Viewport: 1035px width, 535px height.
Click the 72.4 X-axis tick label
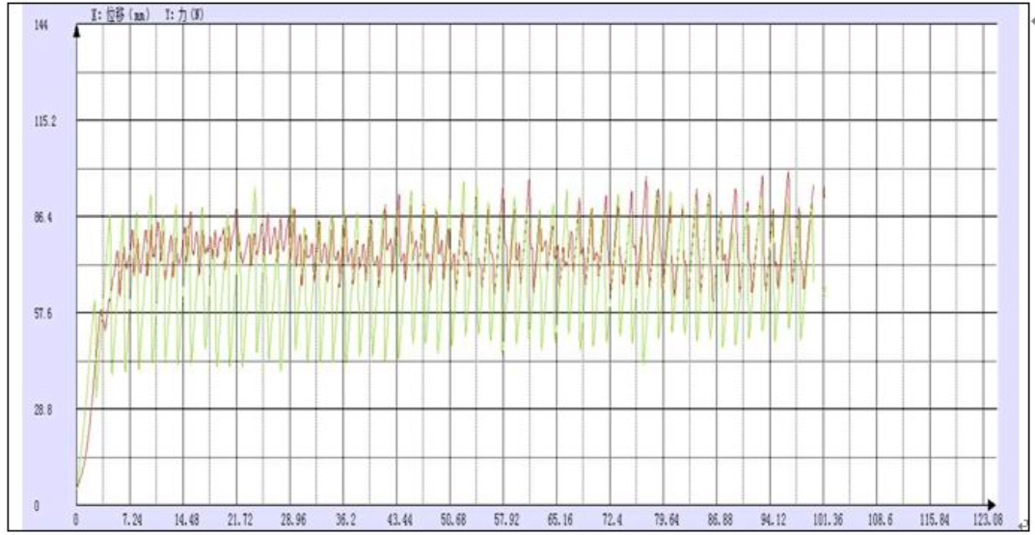click(612, 521)
